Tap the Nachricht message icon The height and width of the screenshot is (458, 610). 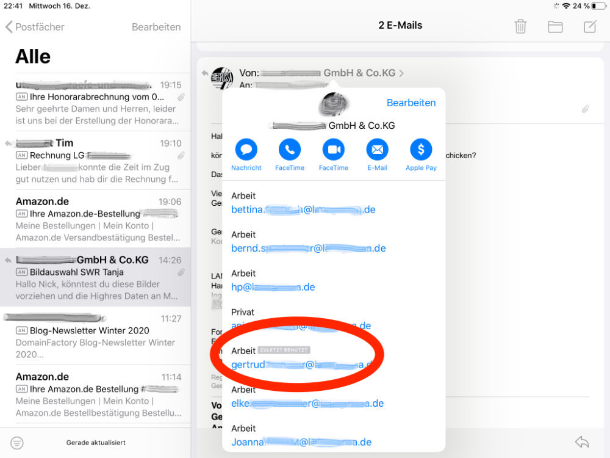[246, 150]
